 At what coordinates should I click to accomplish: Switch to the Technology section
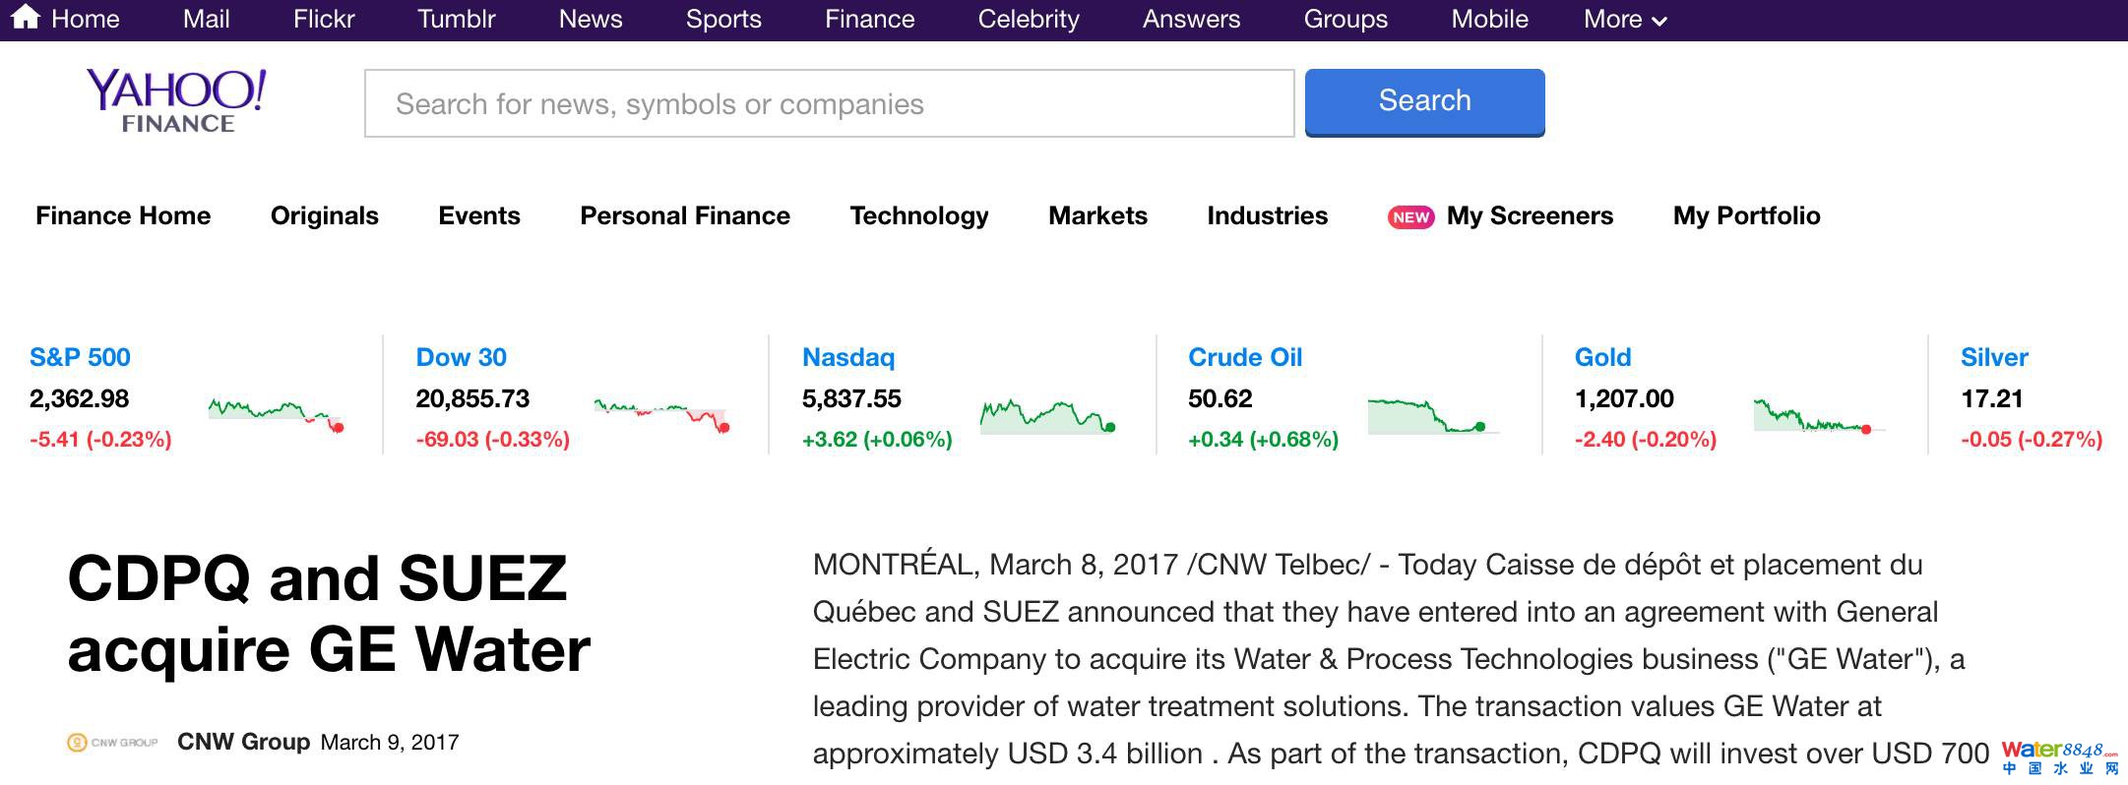[x=918, y=216]
